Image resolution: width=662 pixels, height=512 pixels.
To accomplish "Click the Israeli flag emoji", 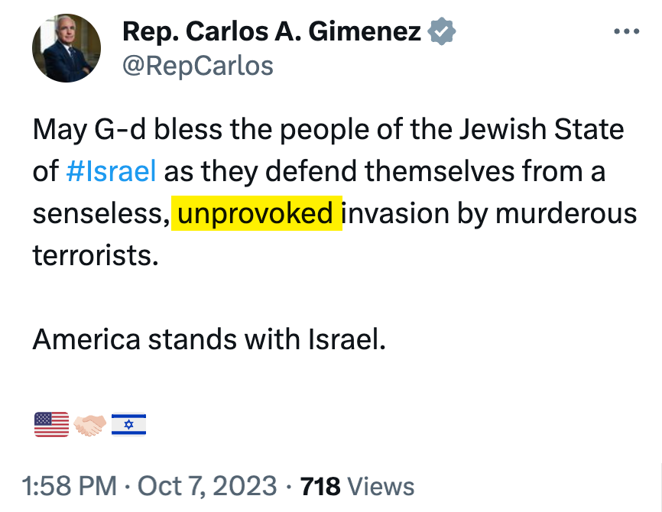I will coord(128,424).
